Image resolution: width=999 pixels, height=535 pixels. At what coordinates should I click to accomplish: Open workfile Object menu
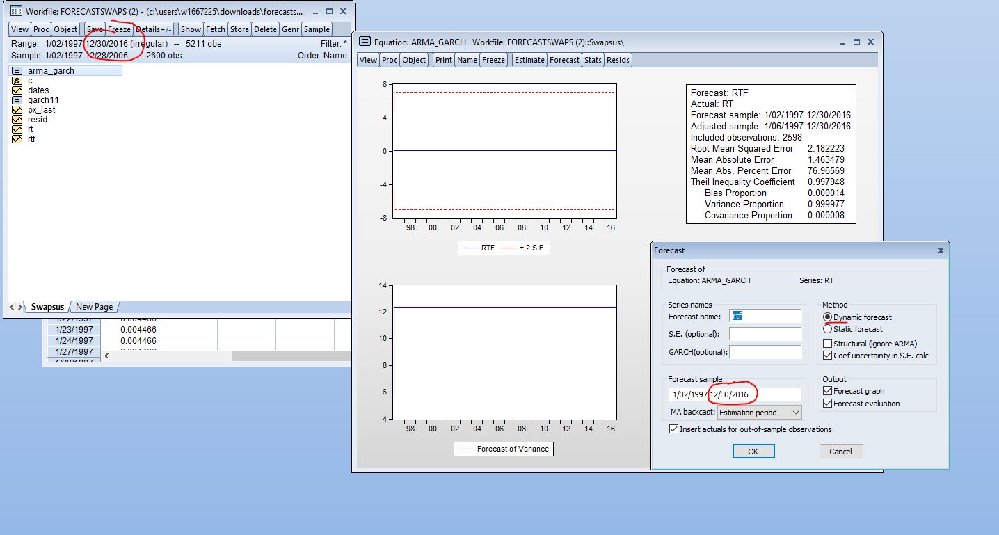click(x=66, y=29)
